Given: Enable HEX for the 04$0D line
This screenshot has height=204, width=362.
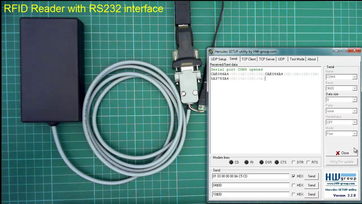Looking at the screenshot, I should coord(294,185).
